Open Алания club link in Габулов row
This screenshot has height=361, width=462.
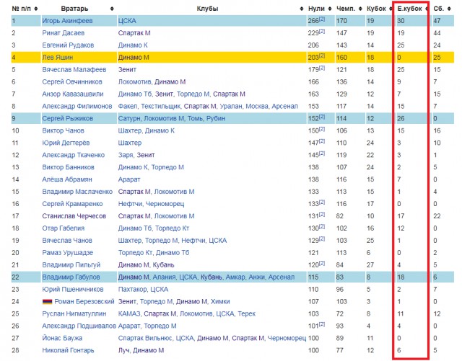pyautogui.click(x=164, y=277)
